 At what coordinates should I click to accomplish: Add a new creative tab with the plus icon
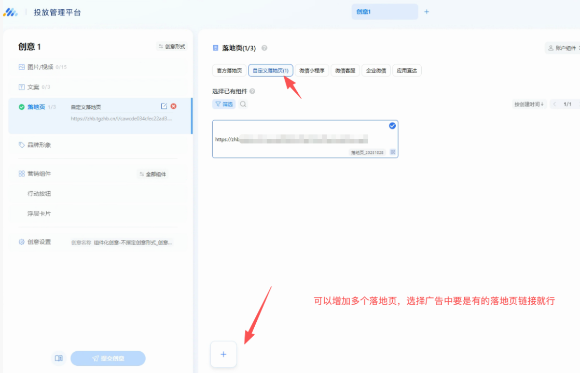tap(426, 11)
